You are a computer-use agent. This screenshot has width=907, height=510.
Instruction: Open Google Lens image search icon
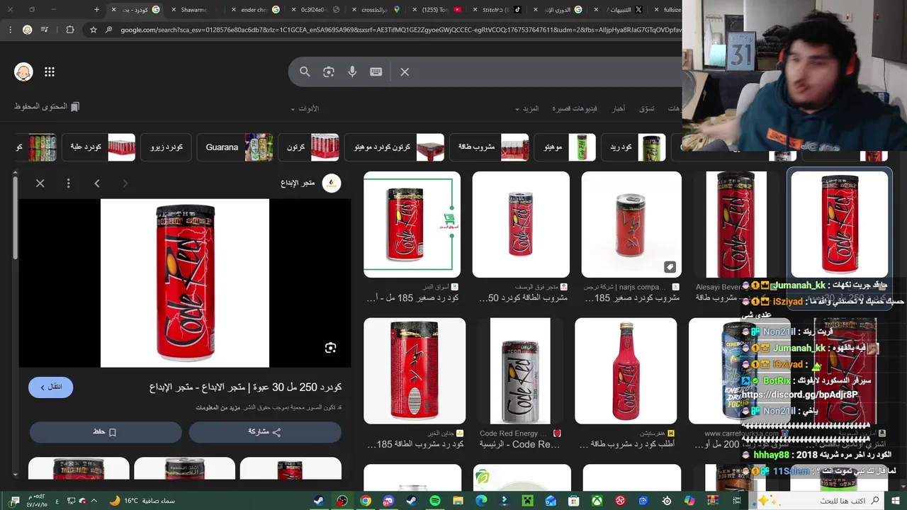point(329,72)
